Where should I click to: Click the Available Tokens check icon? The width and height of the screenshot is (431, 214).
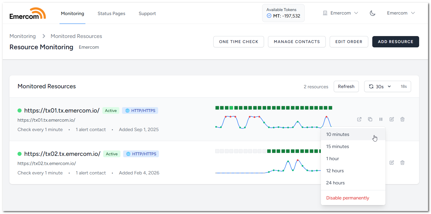point(269,16)
